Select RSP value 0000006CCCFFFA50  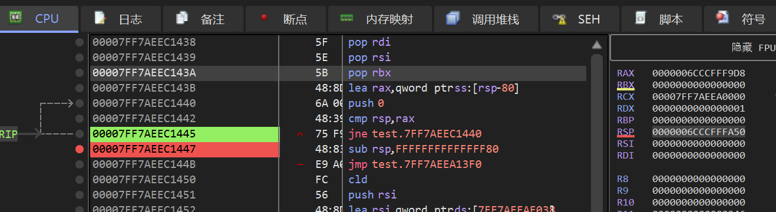699,132
